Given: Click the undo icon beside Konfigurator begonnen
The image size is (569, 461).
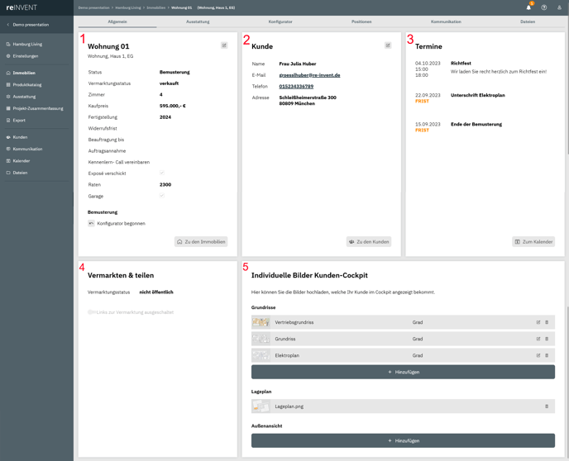Looking at the screenshot, I should tap(91, 223).
